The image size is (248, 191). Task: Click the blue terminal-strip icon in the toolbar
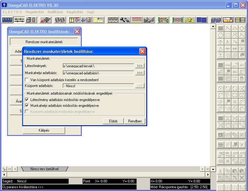click(x=7, y=20)
